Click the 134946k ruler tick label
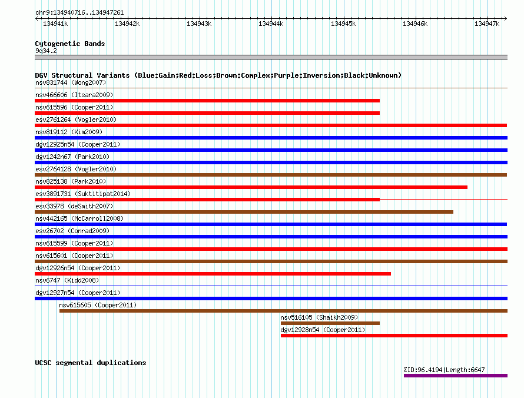This screenshot has width=524, height=398. [x=415, y=24]
